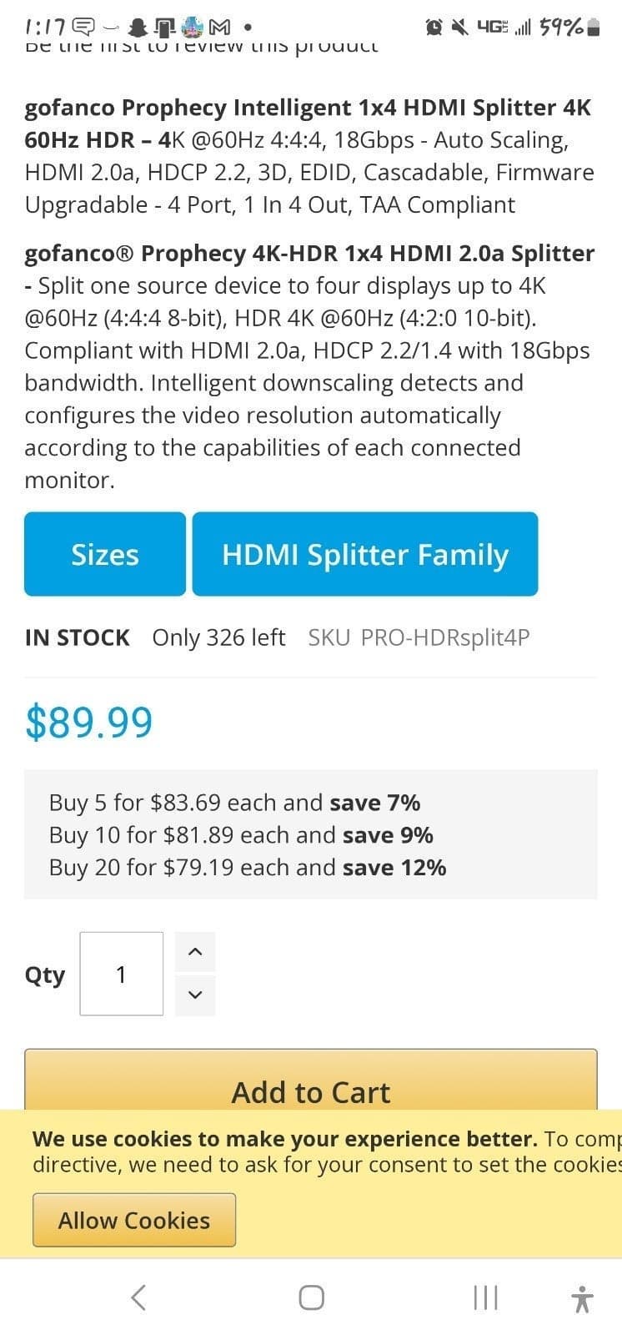
Task: Tap the muted sound status icon
Action: pyautogui.click(x=460, y=26)
